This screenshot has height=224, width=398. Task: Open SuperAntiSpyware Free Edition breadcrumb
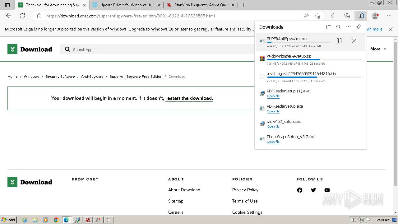[136, 77]
